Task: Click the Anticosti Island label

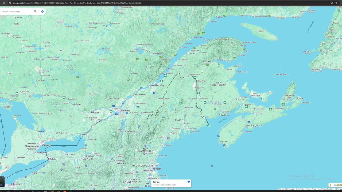Action: (x=261, y=31)
